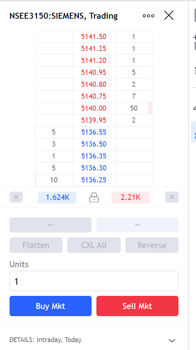Open the three-dot panel options menu
The image size is (196, 350).
click(149, 16)
